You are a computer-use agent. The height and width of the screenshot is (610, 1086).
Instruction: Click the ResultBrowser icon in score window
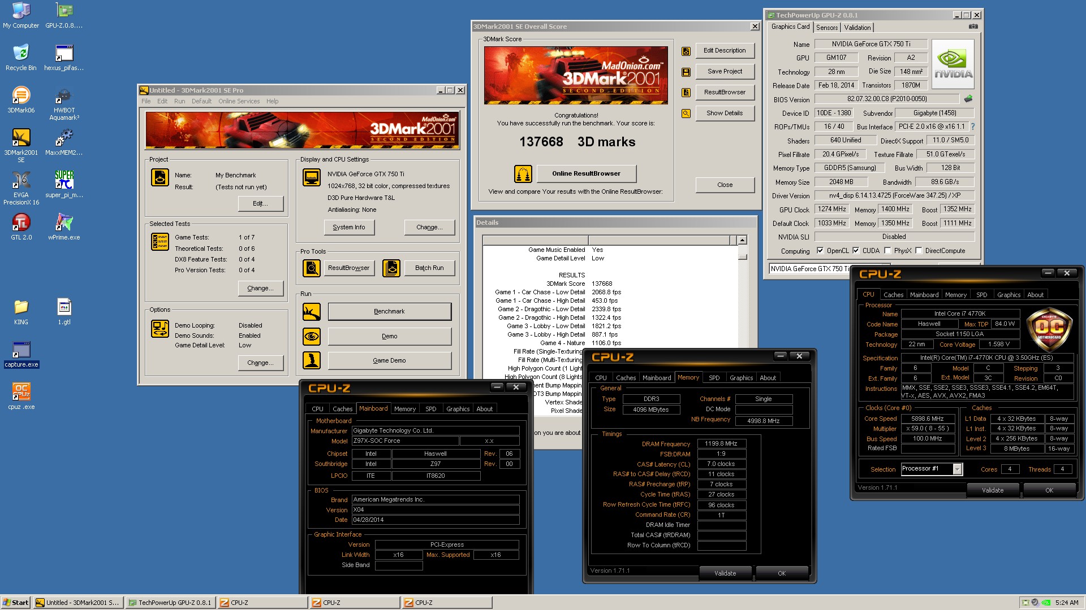[686, 93]
